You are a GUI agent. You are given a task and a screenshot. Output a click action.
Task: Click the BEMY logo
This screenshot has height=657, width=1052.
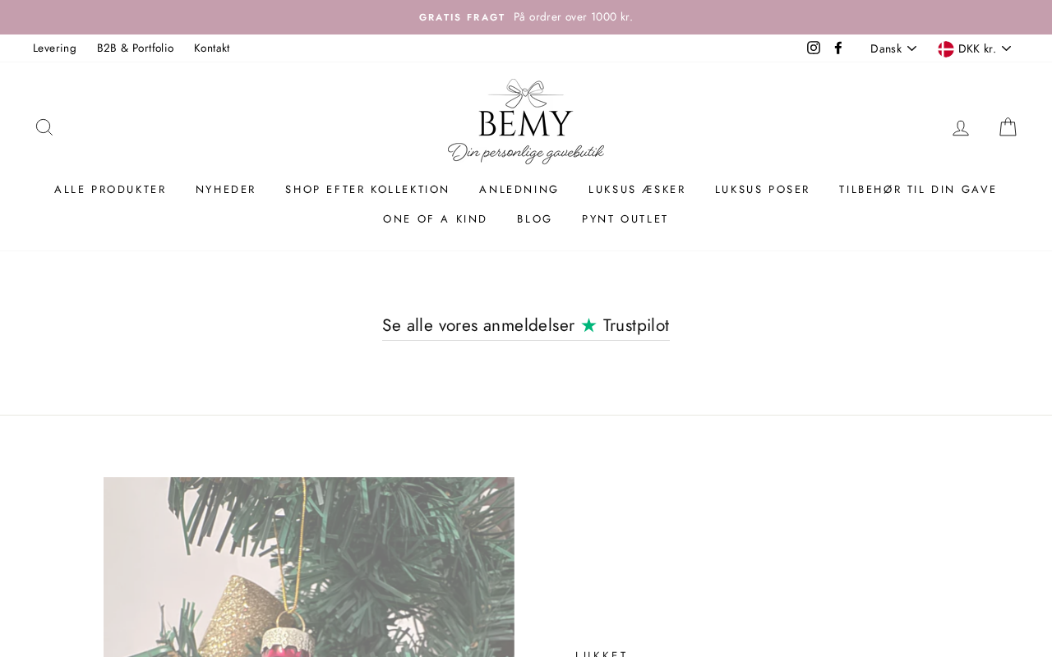526,122
